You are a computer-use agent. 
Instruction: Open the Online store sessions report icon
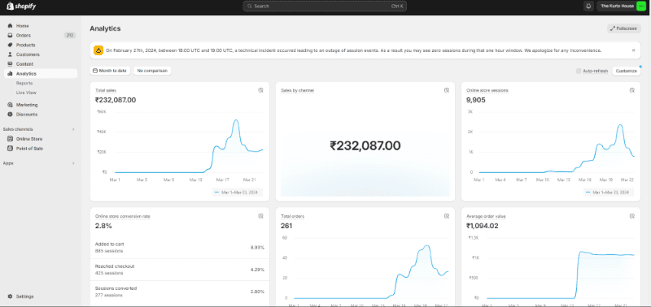(x=632, y=90)
